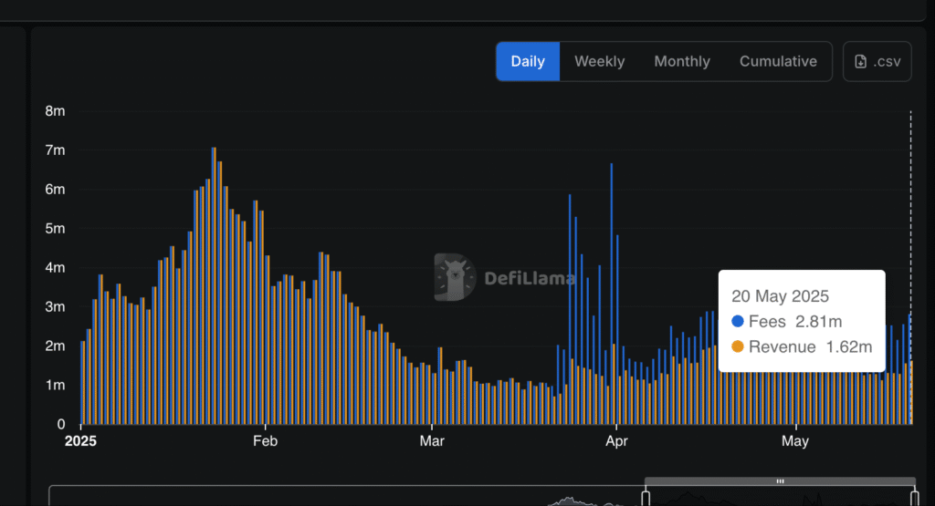The height and width of the screenshot is (506, 935).
Task: Click the left handle of range slider
Action: [646, 498]
